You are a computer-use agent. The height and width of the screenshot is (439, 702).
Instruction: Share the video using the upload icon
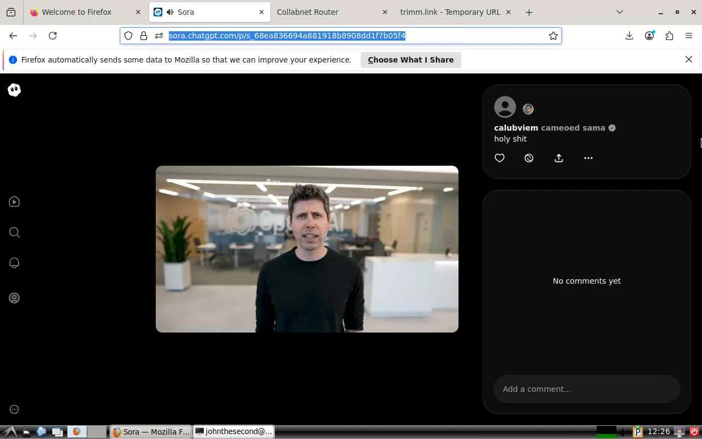[x=558, y=158]
